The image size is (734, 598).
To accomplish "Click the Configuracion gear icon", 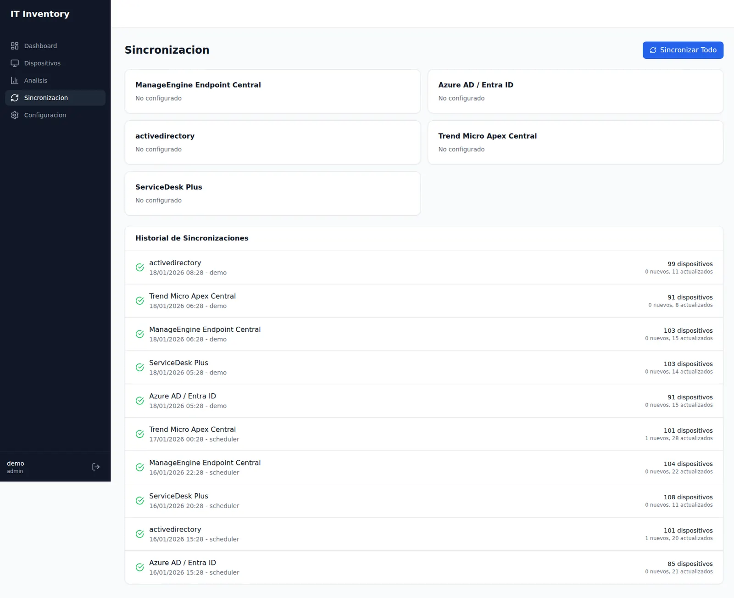I will point(15,115).
